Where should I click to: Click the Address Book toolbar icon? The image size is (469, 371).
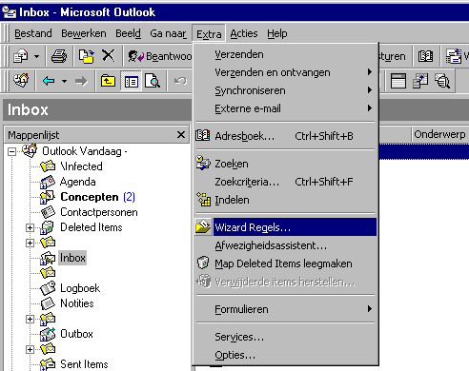click(x=425, y=56)
